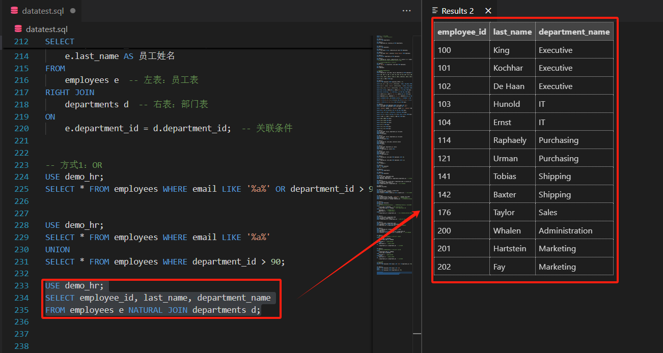Click the editor vertical scrollbar
The image size is (663, 353).
point(418,193)
